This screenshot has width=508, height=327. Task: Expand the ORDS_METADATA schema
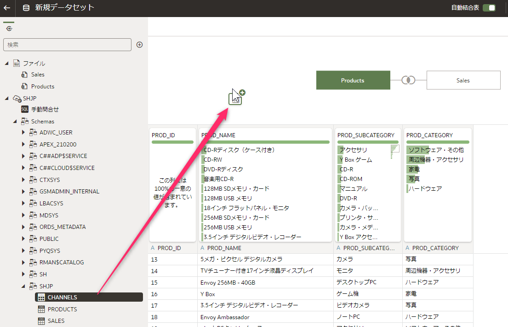pos(23,227)
